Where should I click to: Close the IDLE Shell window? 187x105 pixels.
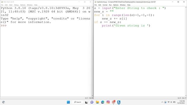(90, 2)
